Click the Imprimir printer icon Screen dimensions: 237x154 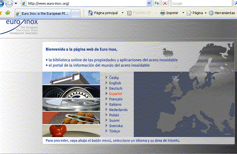[163, 13]
